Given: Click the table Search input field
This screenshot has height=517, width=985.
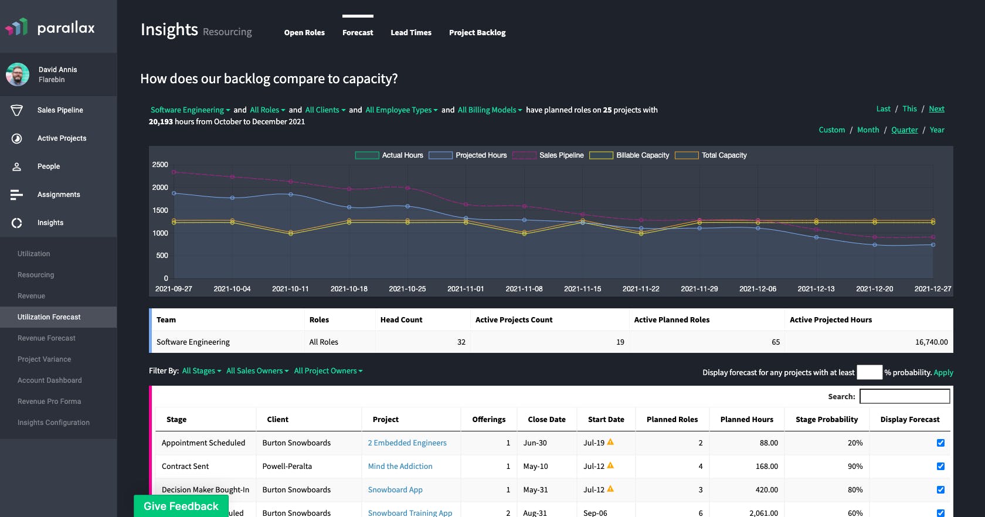Looking at the screenshot, I should point(905,396).
